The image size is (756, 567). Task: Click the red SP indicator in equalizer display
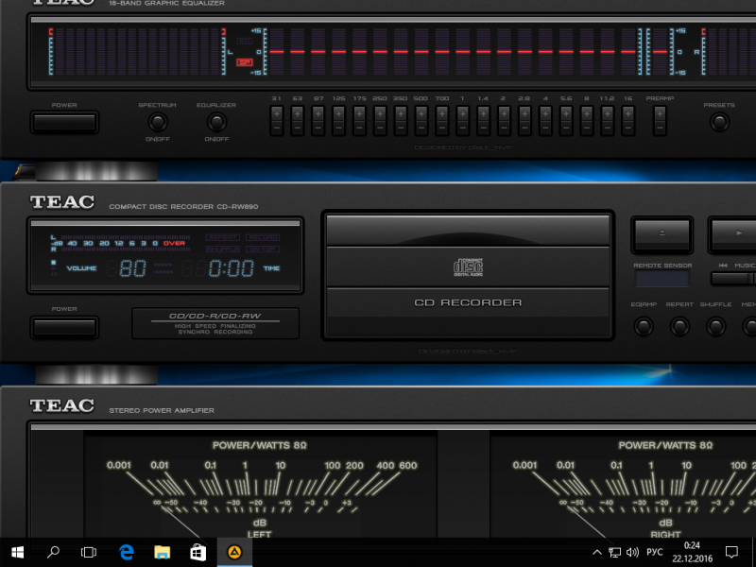point(245,62)
